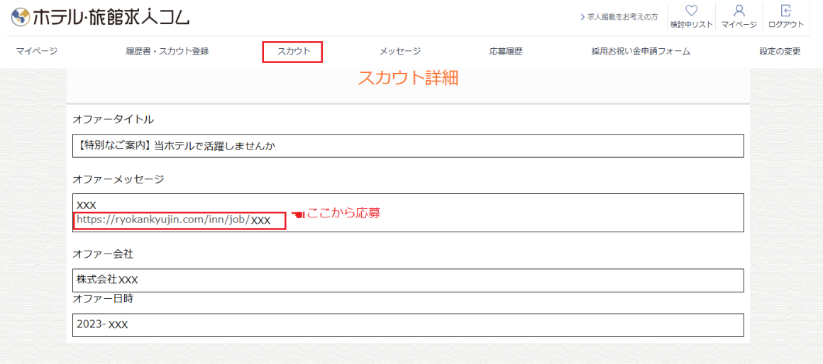Screen dimensions: 823x364
Task: Switch to the スカウト tab
Action: pos(293,52)
